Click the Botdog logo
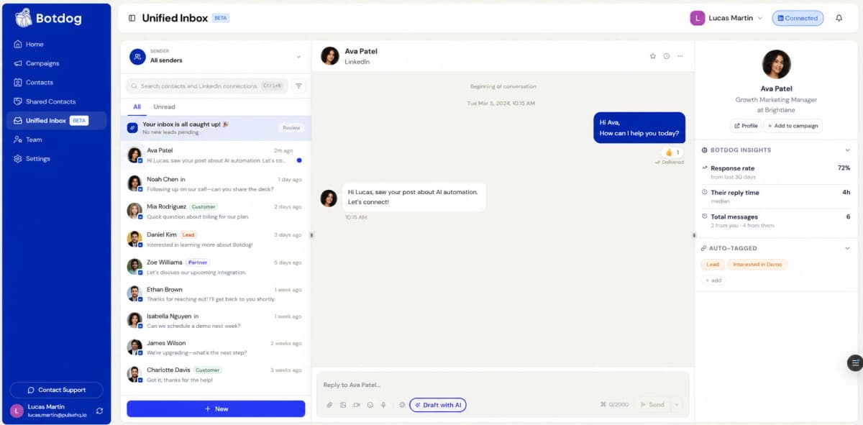 click(x=47, y=17)
